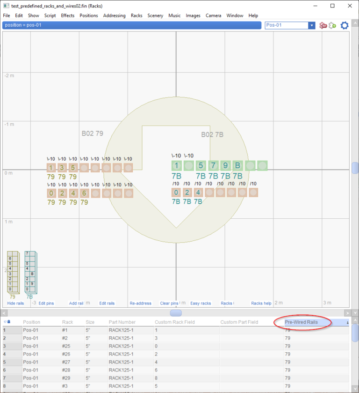Image resolution: width=359 pixels, height=393 pixels.
Task: Toggle the Edit rails mode
Action: point(107,304)
